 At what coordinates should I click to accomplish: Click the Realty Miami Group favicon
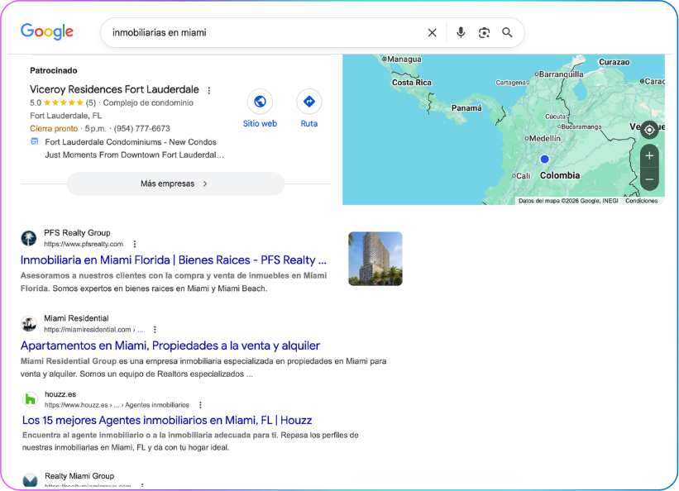31,479
